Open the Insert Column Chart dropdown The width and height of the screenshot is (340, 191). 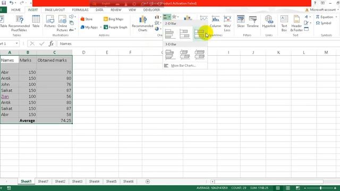pyautogui.click(x=158, y=17)
